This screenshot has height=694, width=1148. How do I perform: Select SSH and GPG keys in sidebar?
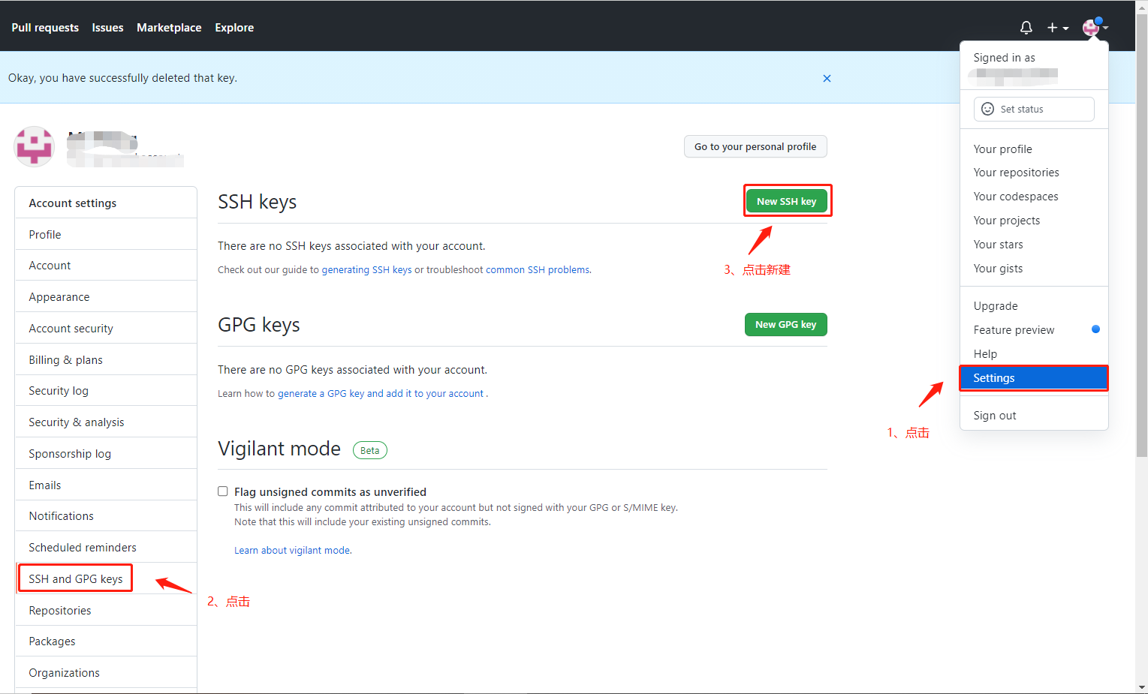pos(75,578)
